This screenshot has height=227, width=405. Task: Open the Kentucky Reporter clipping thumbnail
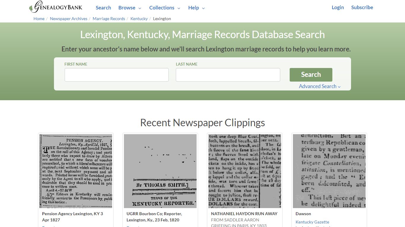(160, 171)
